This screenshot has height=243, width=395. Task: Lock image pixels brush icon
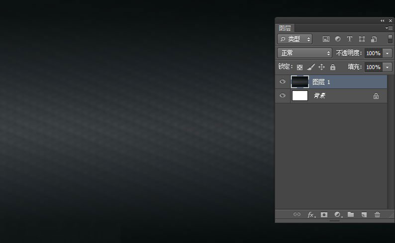point(311,67)
